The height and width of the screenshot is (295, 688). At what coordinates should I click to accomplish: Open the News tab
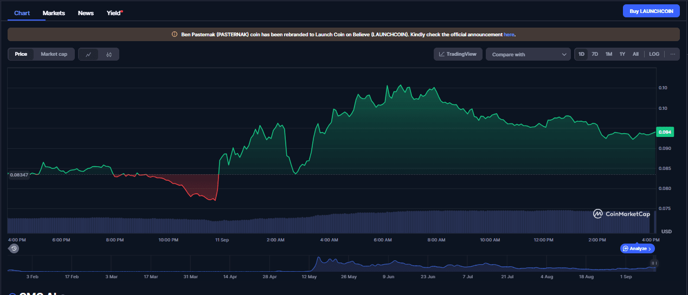coord(86,13)
